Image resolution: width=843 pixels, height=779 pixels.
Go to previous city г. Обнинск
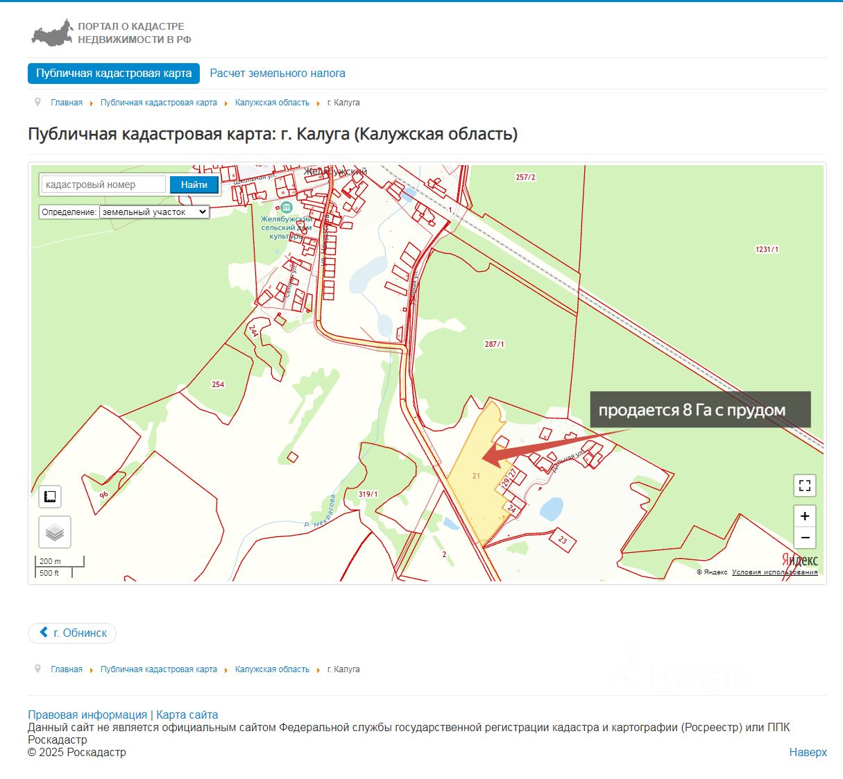click(x=72, y=633)
